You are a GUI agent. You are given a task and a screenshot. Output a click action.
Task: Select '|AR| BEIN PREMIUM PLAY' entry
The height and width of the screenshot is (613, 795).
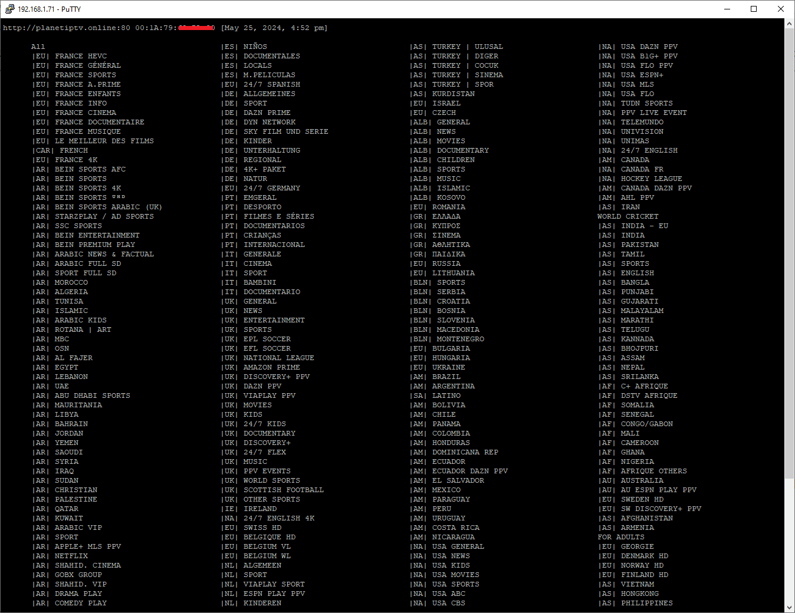point(84,245)
